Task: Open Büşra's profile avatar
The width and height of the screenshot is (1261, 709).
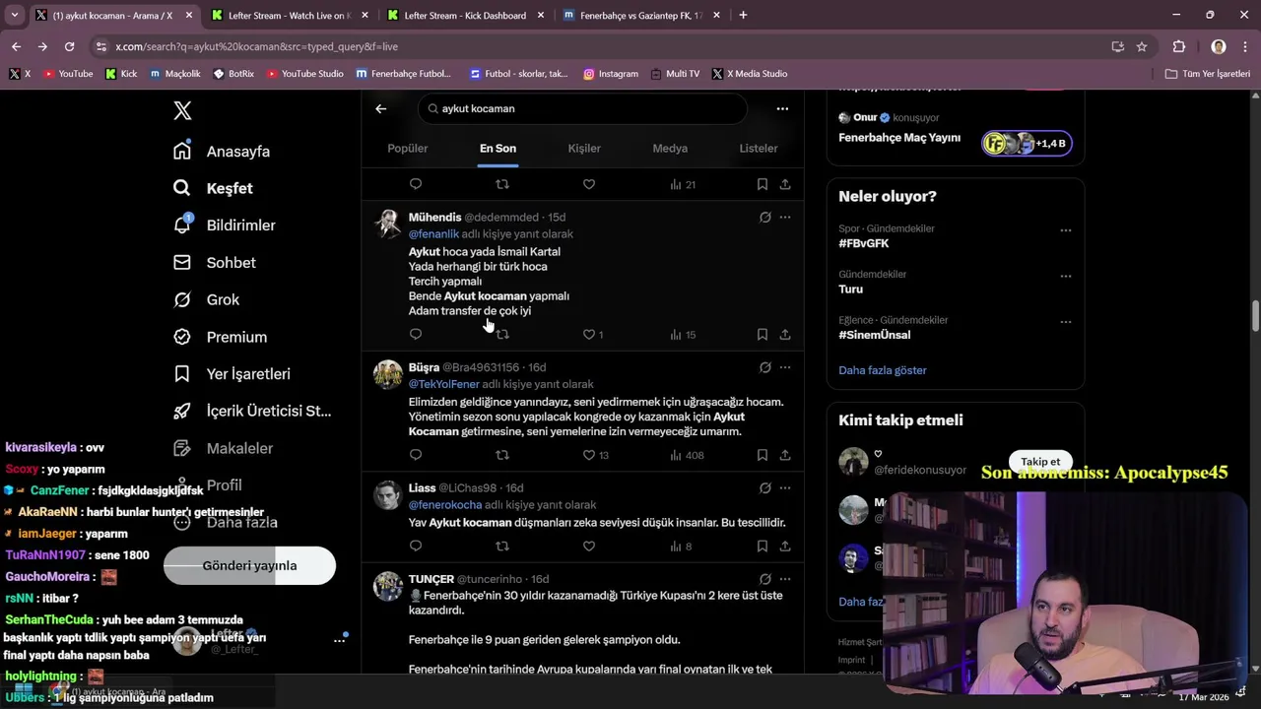Action: click(387, 374)
